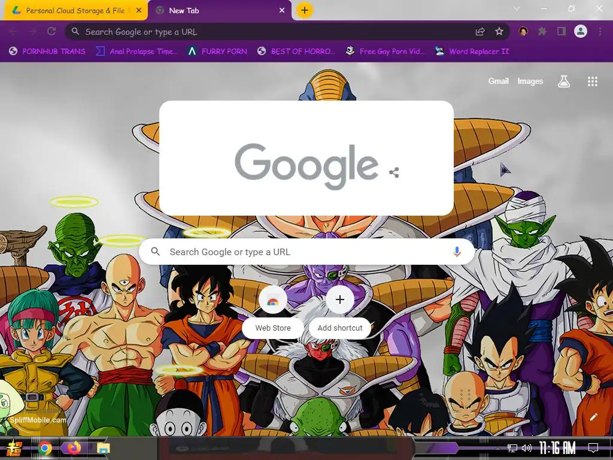Open the BEST OF HORRO... bookmark
The image size is (613, 460).
[296, 52]
